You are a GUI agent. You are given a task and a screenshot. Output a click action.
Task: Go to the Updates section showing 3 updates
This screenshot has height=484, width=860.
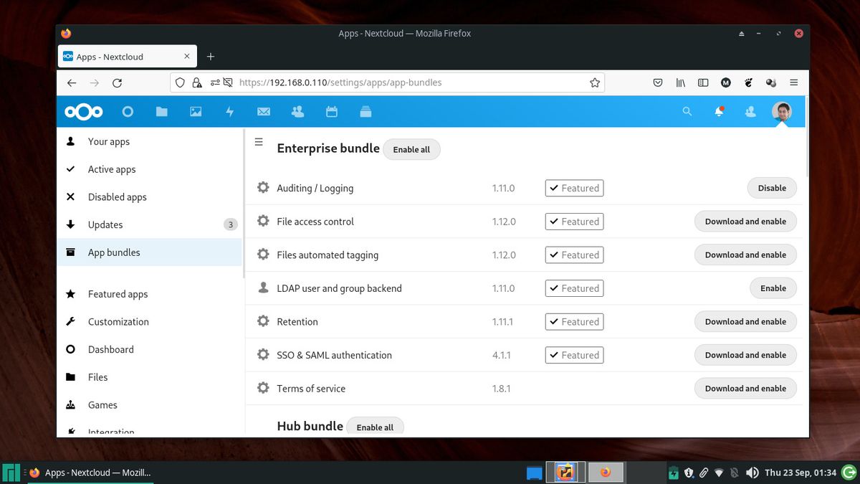click(105, 224)
